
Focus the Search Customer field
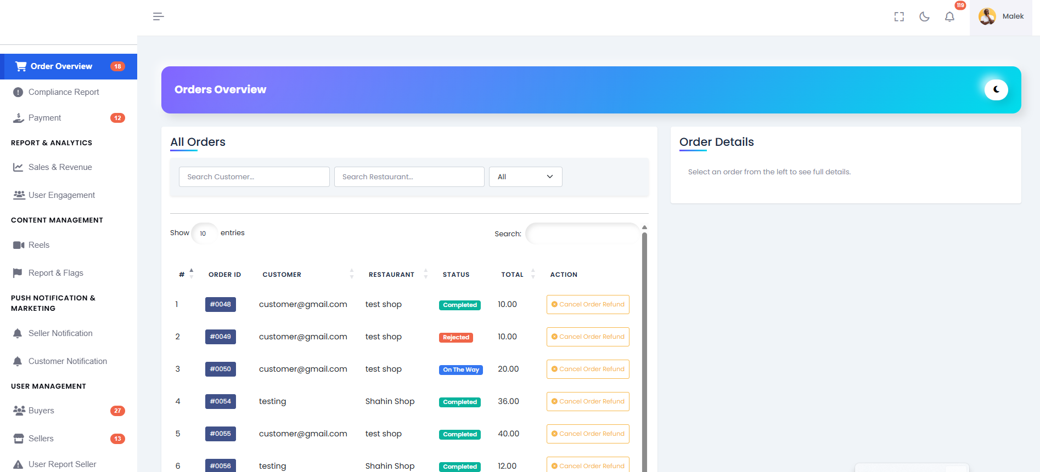254,177
